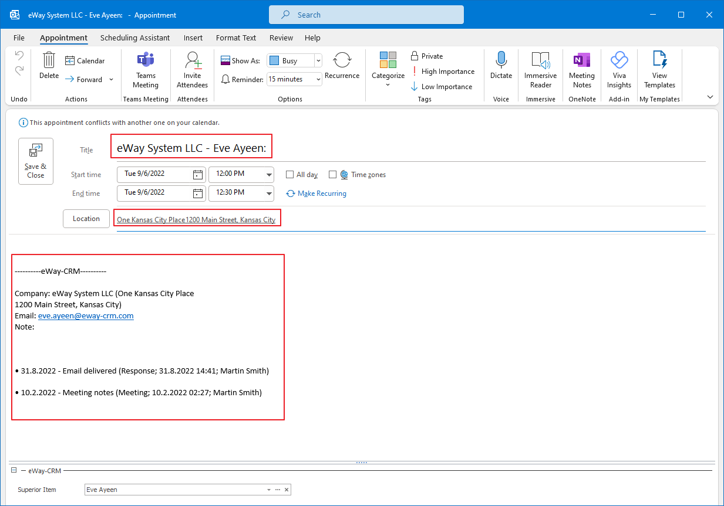Click the info icon in the conflict notice

23,123
